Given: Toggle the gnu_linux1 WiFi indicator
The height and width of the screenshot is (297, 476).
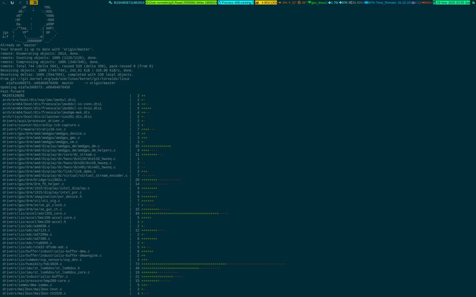Looking at the screenshot, I should (x=317, y=3).
